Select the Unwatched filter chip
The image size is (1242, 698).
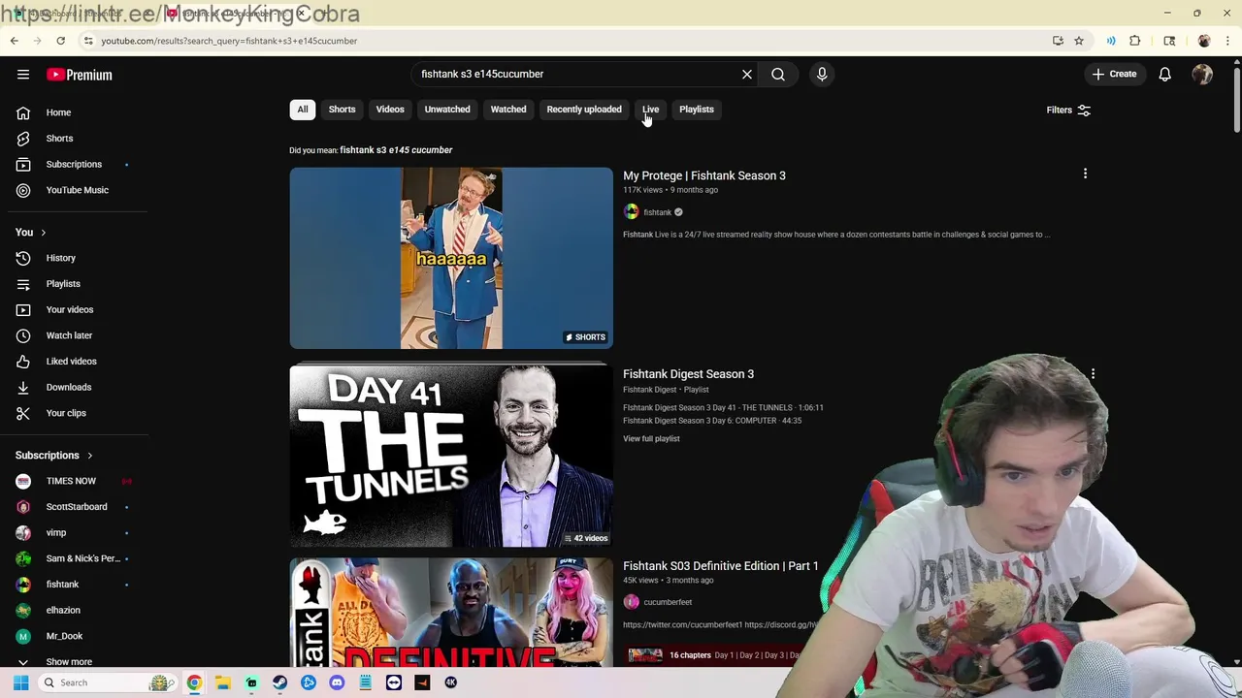(447, 110)
